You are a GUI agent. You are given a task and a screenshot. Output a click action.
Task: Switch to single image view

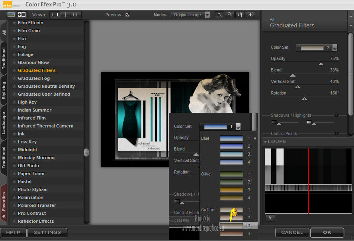pos(55,15)
